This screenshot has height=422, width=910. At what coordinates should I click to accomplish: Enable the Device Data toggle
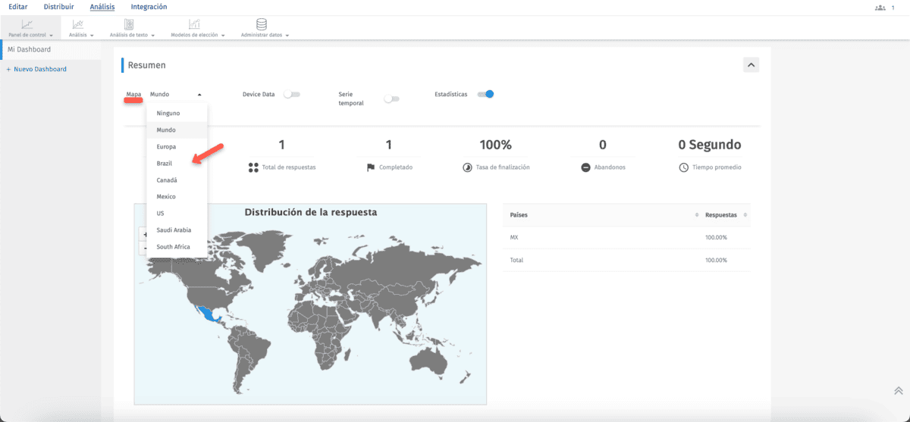[291, 95]
